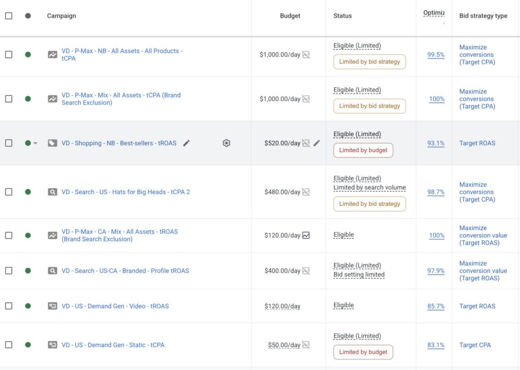Edit name of Shopping Best-sellers campaign via pencil
The image size is (520, 370).
coord(186,143)
